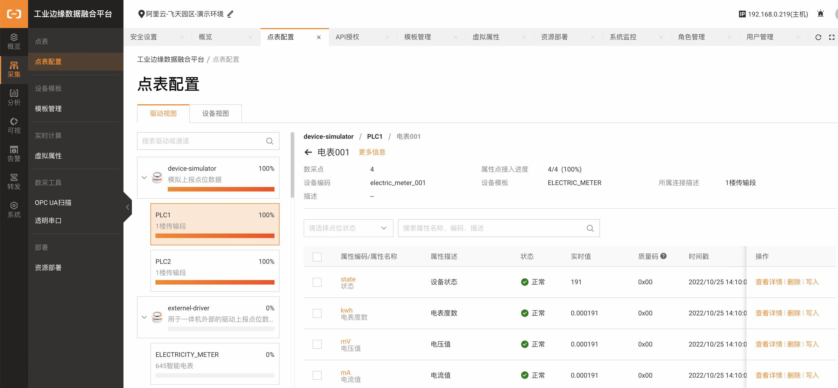This screenshot has height=388, width=838.
Task: Select the 采集 collection sidebar icon
Action: click(x=14, y=70)
